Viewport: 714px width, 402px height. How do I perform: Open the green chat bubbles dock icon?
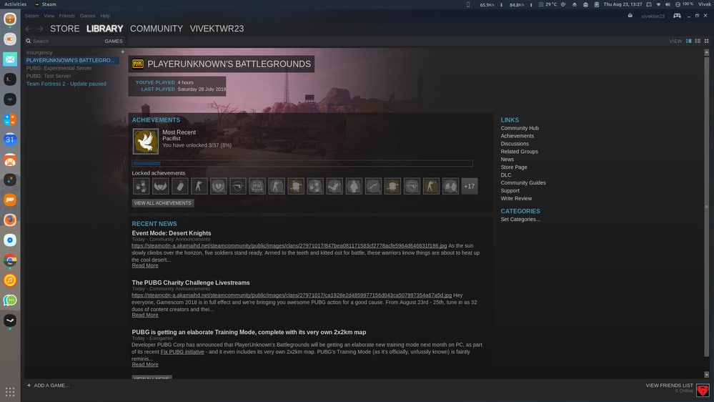(10, 300)
